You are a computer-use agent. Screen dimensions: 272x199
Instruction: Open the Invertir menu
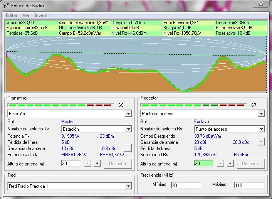[42, 15]
